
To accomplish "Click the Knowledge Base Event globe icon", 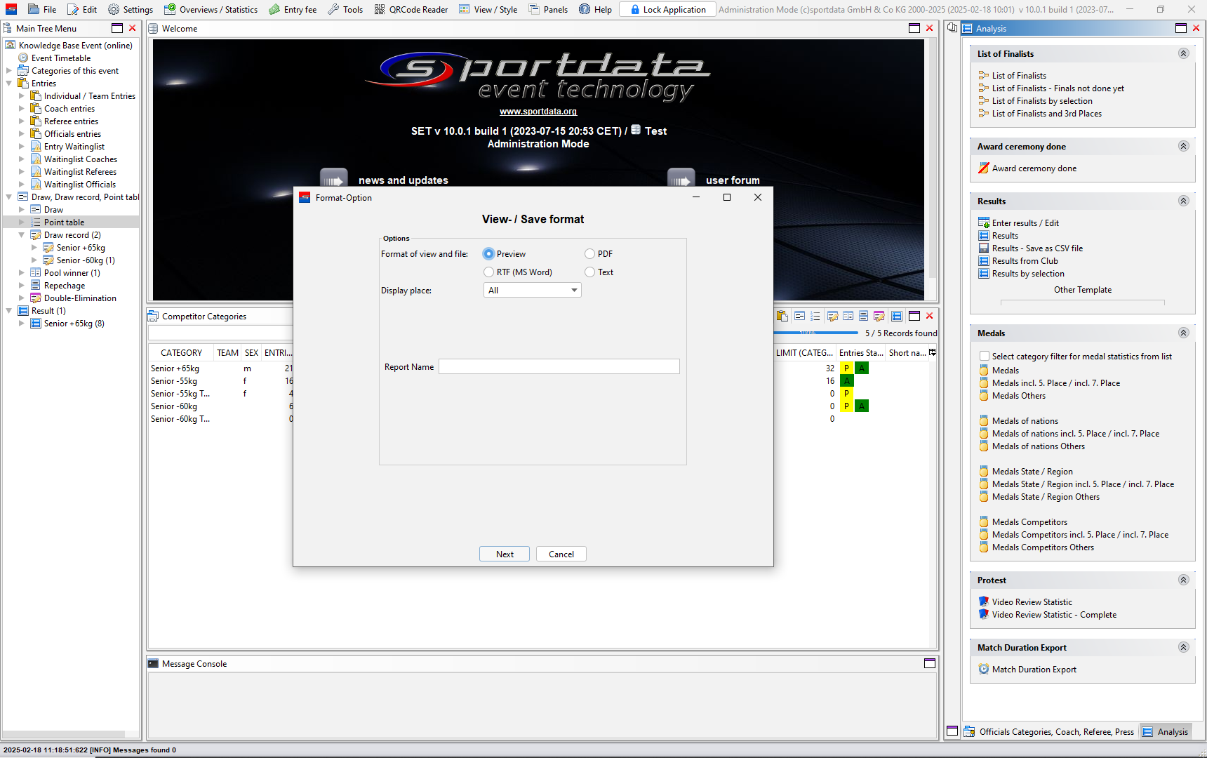I will (11, 46).
